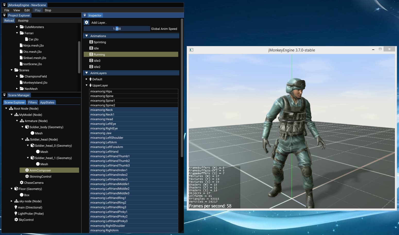Expand the CuteMonsters folder
Screen dimensions: 399x235
click(17, 27)
